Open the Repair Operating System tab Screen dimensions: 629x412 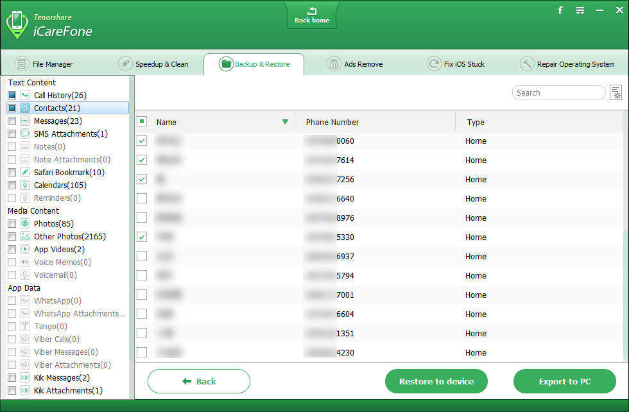pos(567,64)
